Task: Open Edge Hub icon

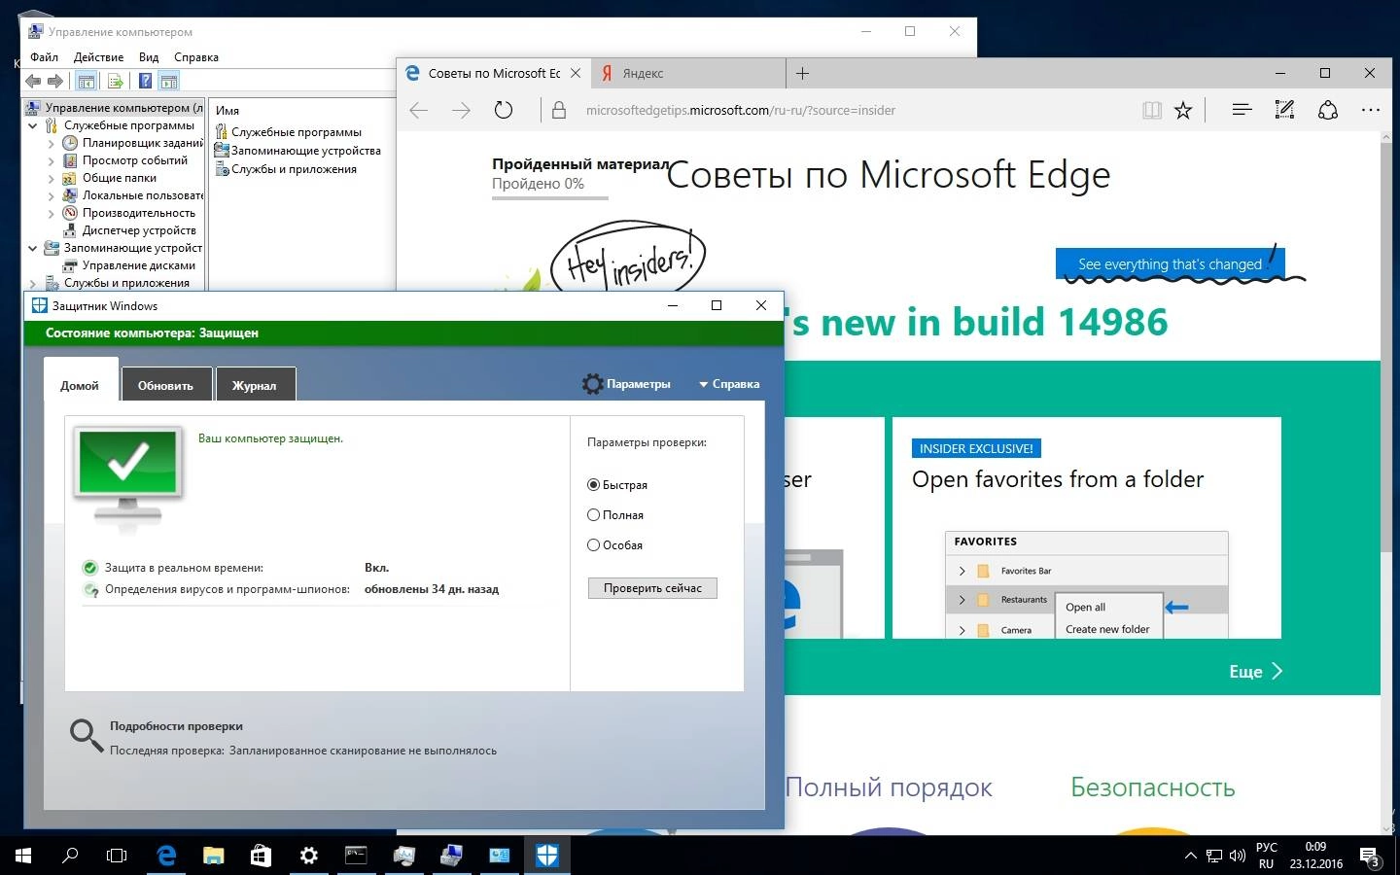Action: (1242, 110)
